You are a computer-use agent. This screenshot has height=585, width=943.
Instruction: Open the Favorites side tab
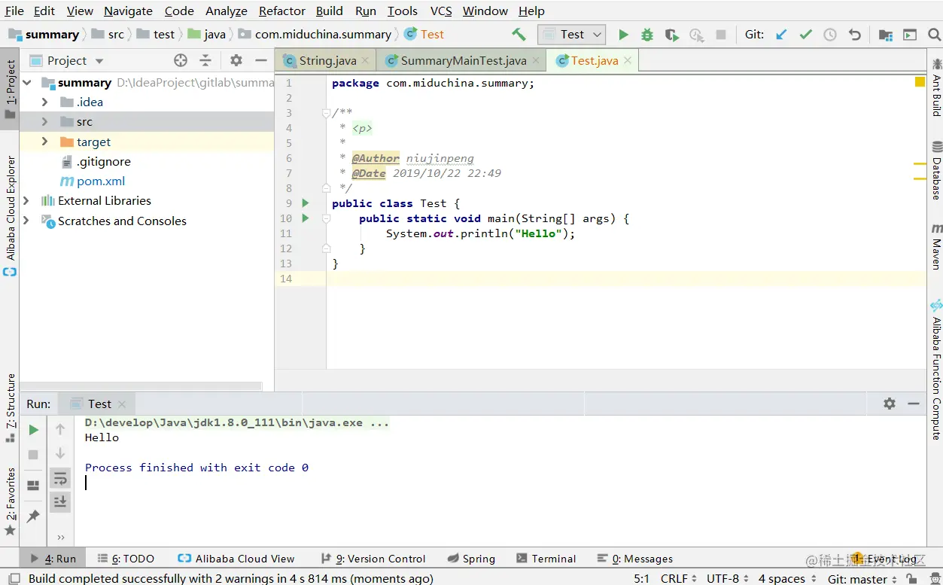(x=11, y=501)
